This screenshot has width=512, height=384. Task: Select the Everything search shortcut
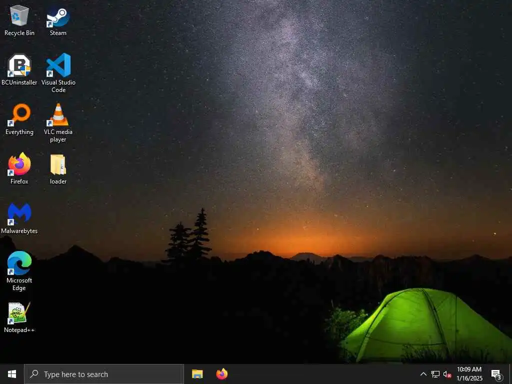tap(19, 119)
